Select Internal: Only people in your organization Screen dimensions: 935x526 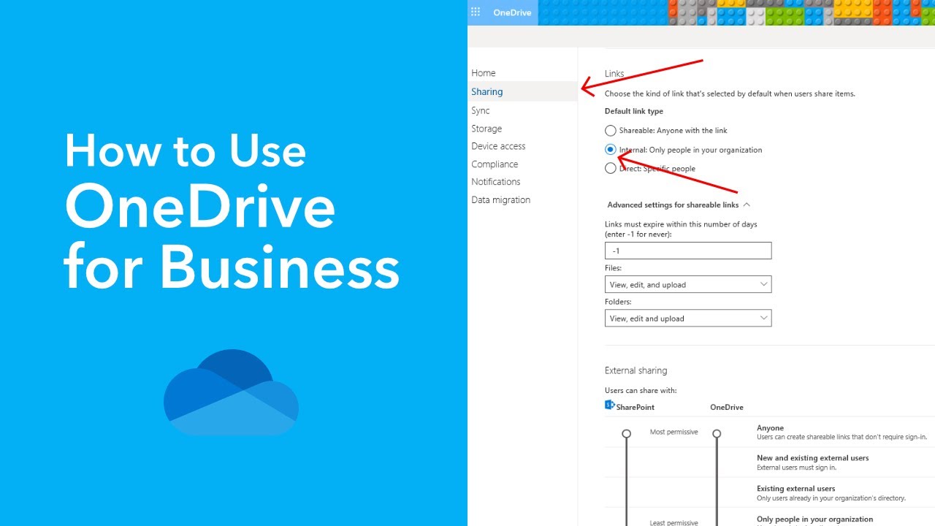(611, 150)
